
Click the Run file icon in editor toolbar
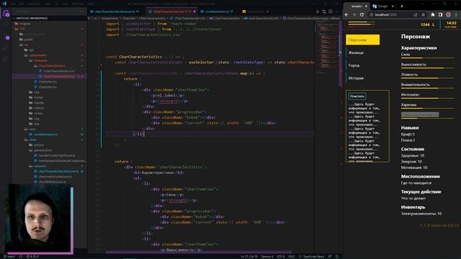[318, 12]
